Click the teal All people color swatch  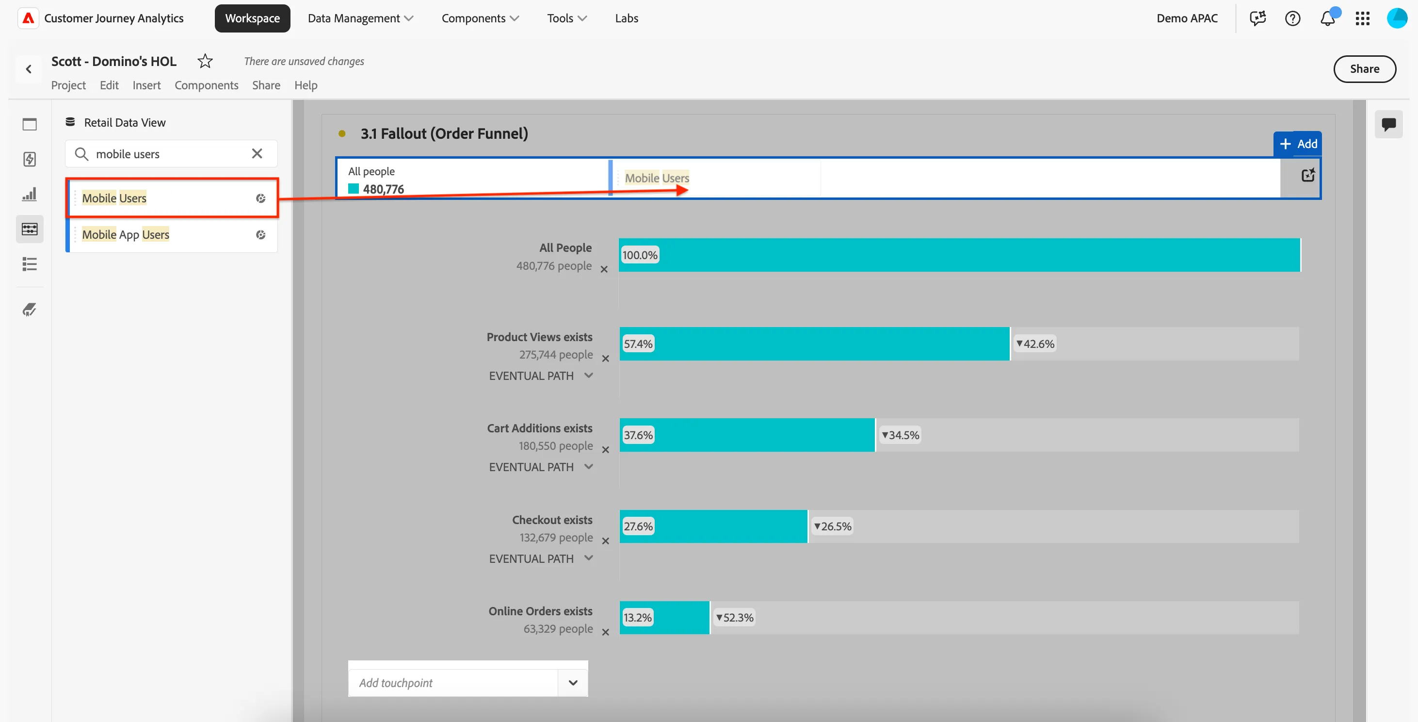coord(354,189)
